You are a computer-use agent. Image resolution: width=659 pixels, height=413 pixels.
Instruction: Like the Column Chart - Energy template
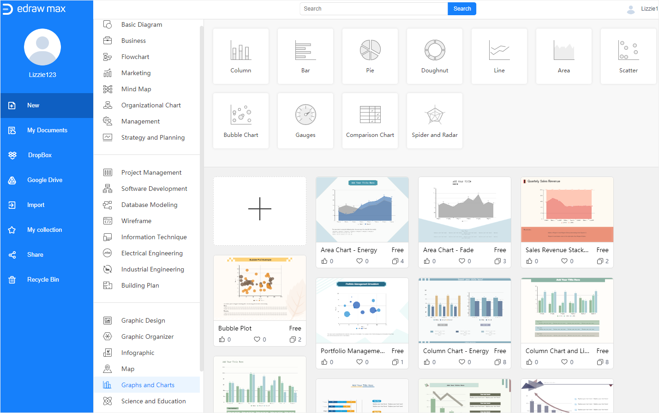pos(427,362)
